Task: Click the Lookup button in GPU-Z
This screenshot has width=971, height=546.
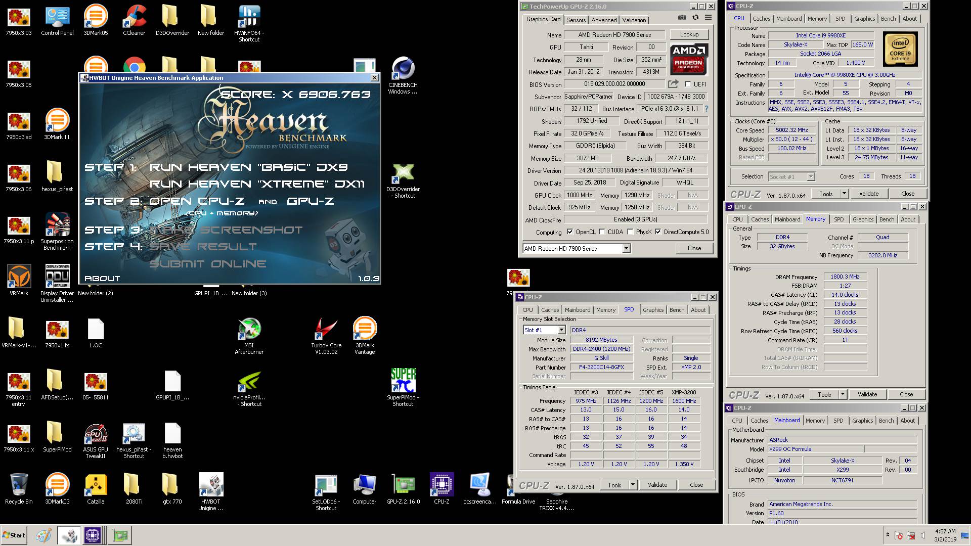Action: 689,34
